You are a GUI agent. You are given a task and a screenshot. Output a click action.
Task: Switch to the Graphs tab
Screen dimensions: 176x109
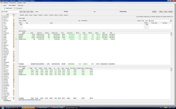[61, 15]
